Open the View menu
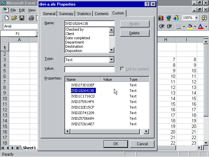The height and width of the screenshot is (157, 209). click(32, 10)
